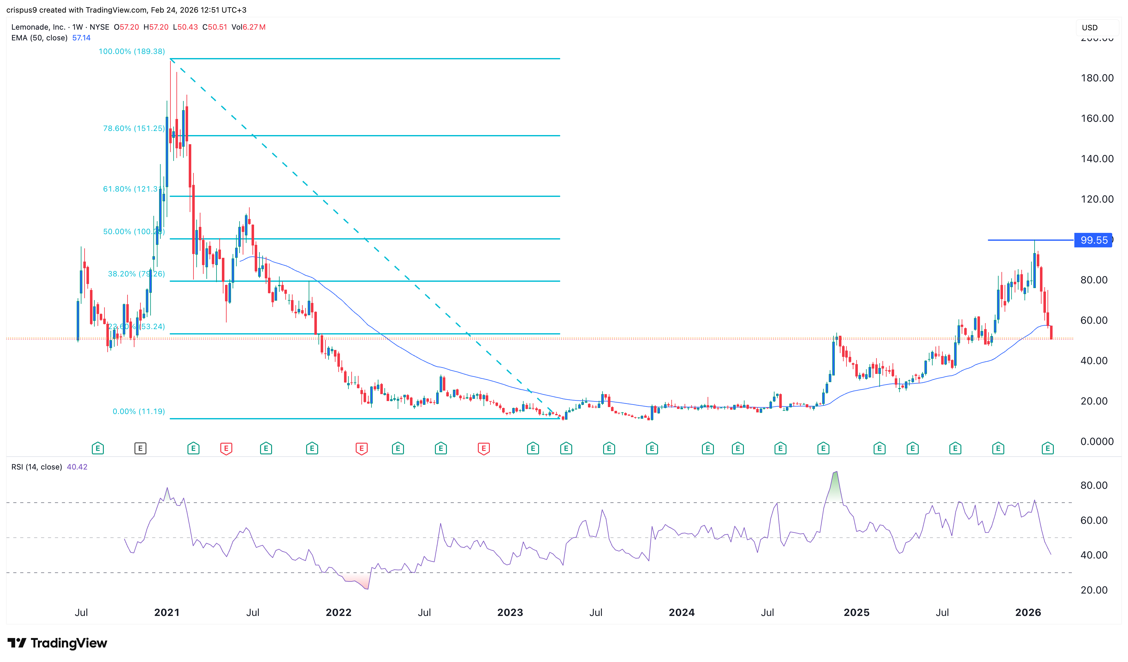Screen dimensions: 1128x662
Task: Open the USD currency dropdown
Action: pyautogui.click(x=1095, y=28)
